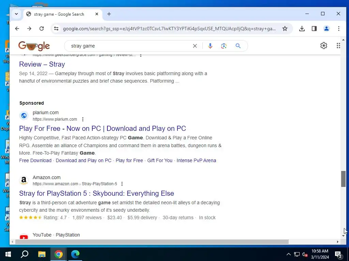Open the Review – Stray result
The width and height of the screenshot is (349, 261).
pyautogui.click(x=42, y=64)
